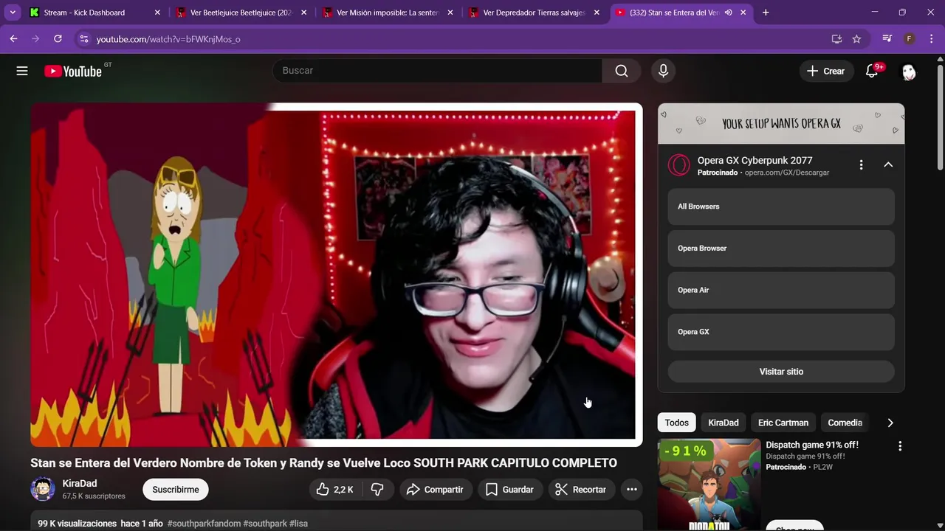Subscribe with the Suscribirme button

(176, 490)
